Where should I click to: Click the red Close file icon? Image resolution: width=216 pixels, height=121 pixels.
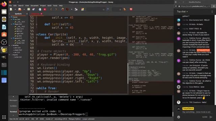click(x=45, y=9)
